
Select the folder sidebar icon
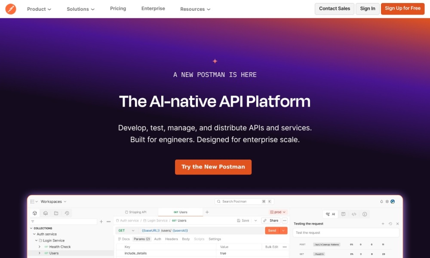[56, 213]
